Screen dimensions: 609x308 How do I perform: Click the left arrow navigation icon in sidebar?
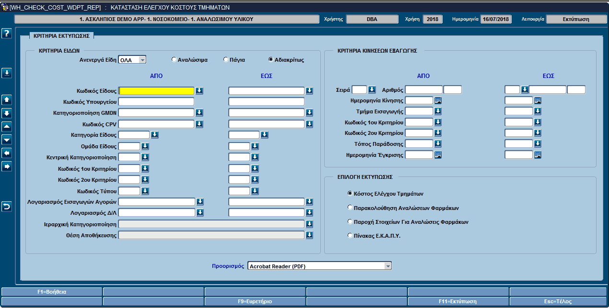7,153
